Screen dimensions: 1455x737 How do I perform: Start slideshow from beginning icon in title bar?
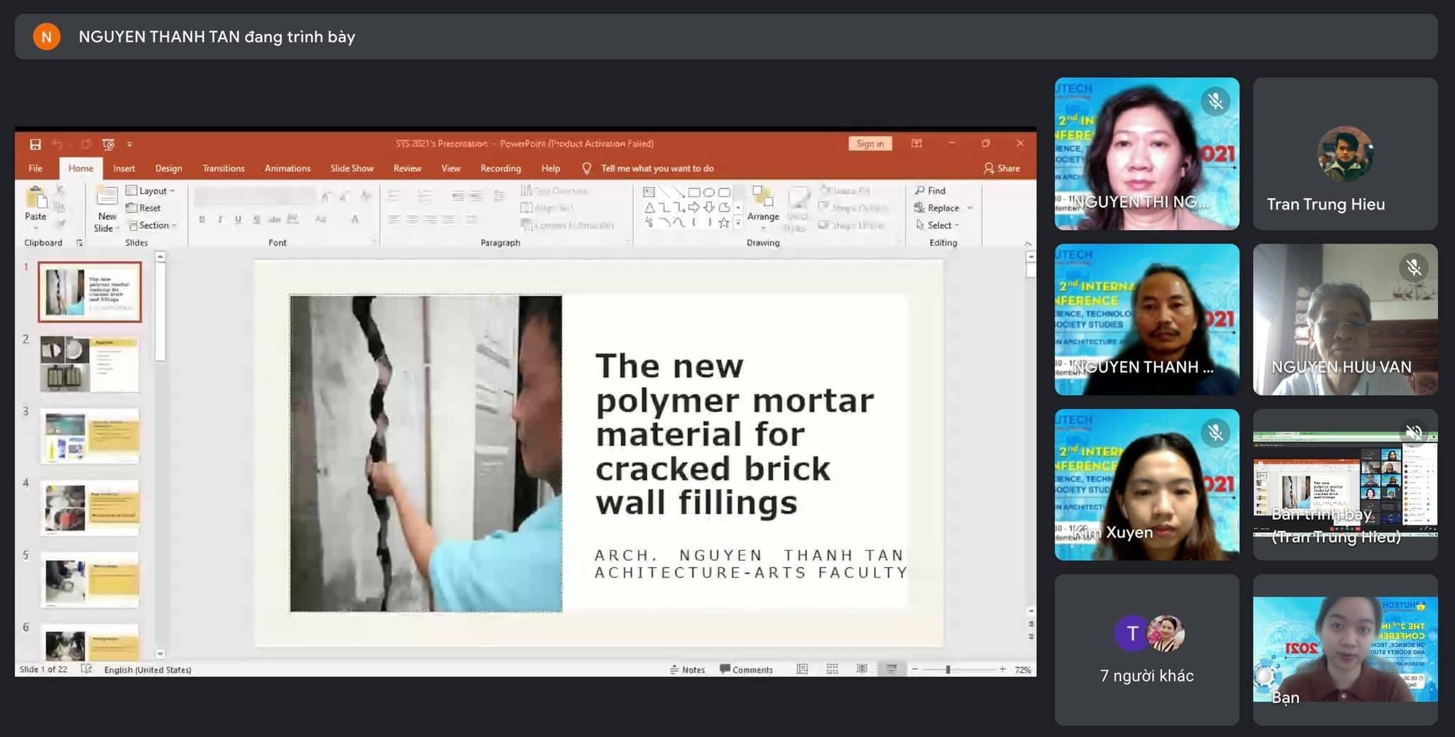point(108,144)
